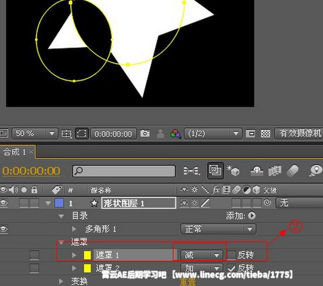323x286 pixels.
Task: Open the 50 % magnification dropdown
Action: pos(35,134)
